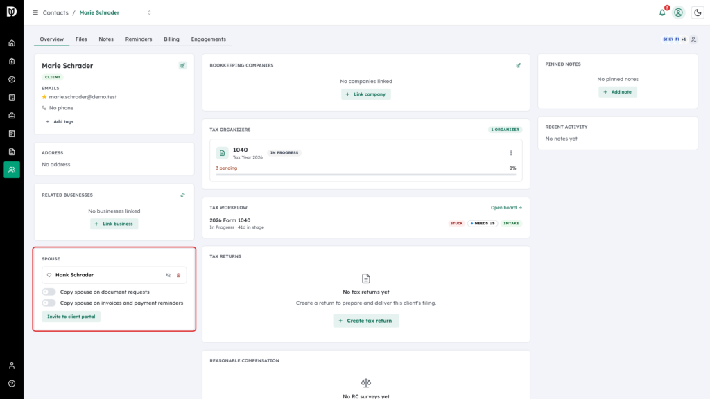Open the Billing tab
Screen dimensions: 710x399
tap(172, 39)
